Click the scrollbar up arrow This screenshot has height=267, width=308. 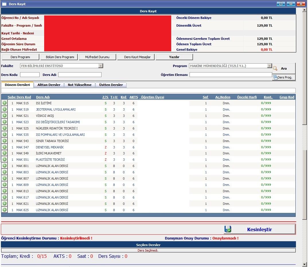[x=305, y=10]
